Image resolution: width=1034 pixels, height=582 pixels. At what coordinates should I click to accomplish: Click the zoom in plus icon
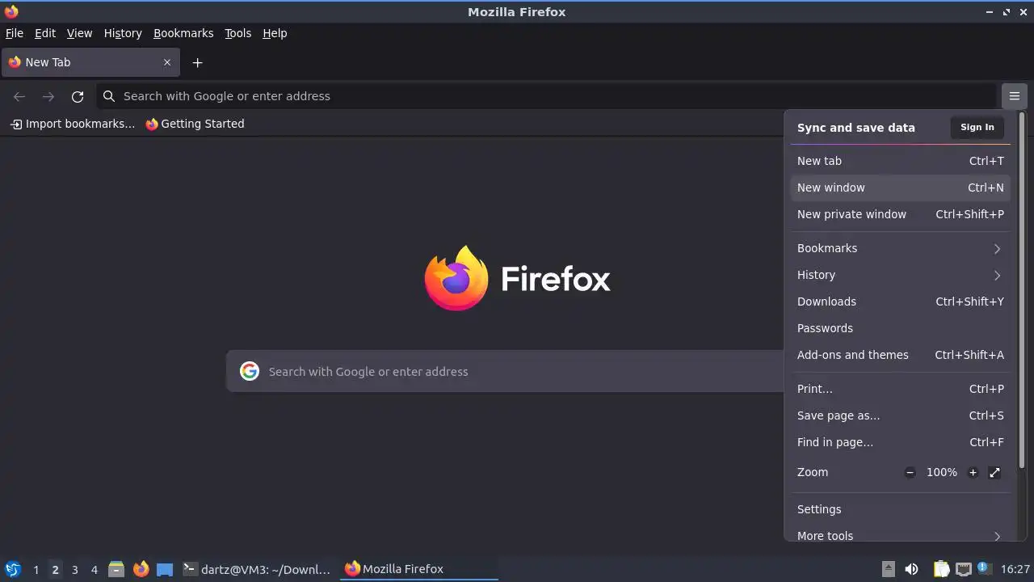point(973,472)
